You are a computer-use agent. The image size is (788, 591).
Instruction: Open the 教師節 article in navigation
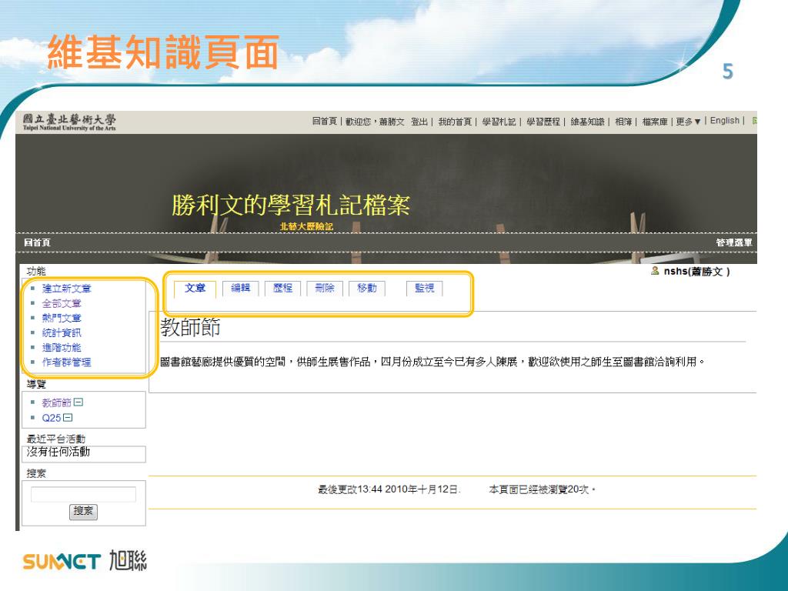[x=56, y=402]
